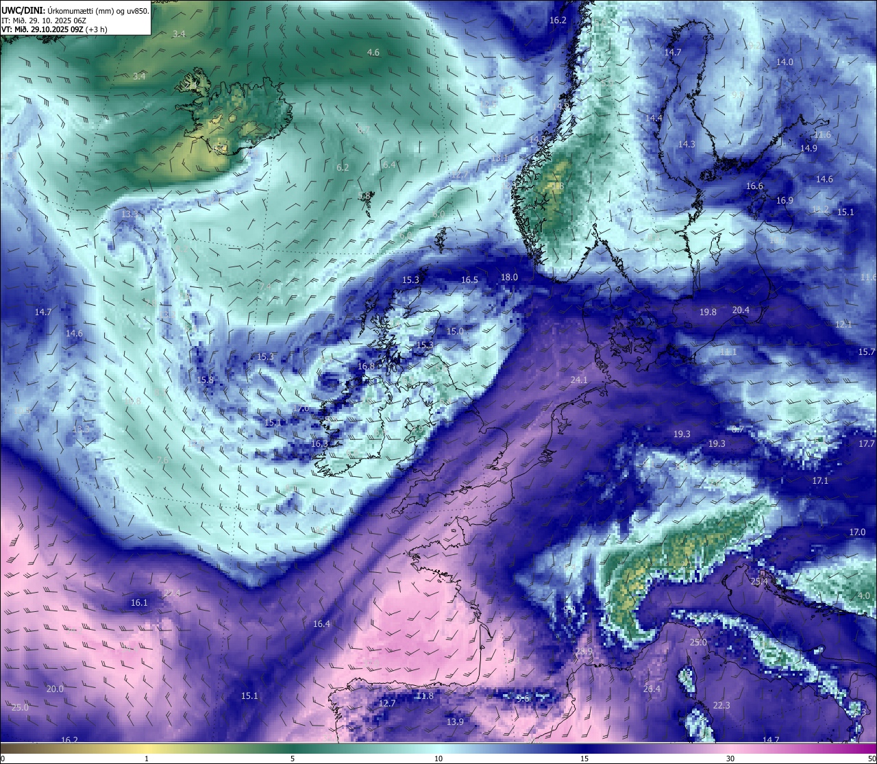
Task: Click the 12.1 value over the Baltic states
Action: coord(843,324)
